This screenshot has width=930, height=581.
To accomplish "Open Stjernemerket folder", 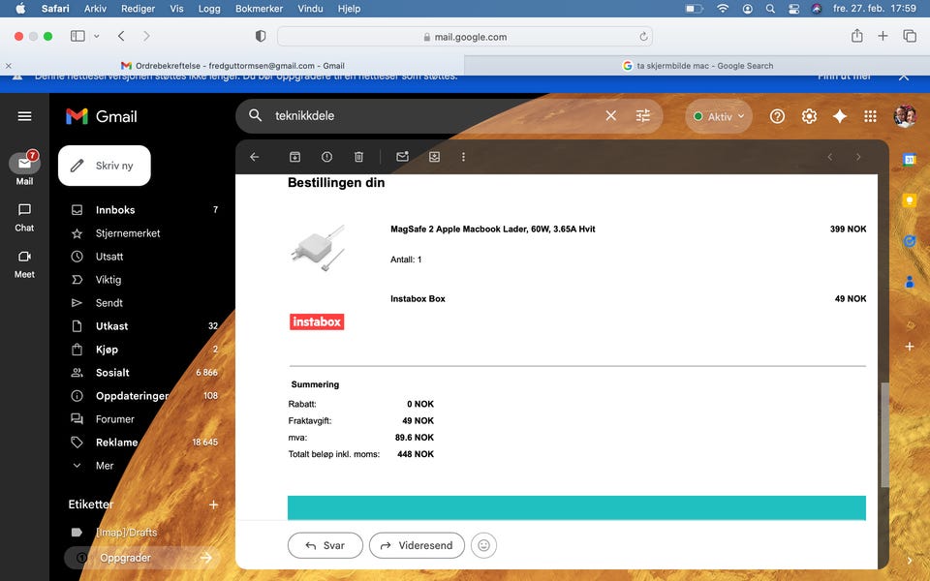I will (144, 233).
